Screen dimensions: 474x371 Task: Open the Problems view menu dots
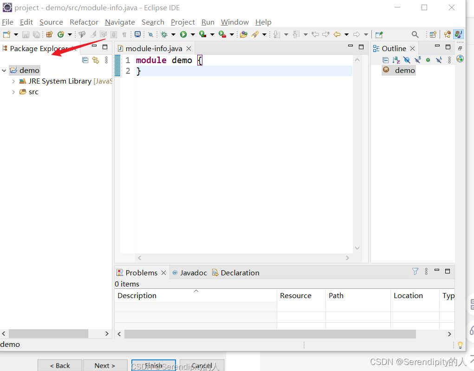426,272
